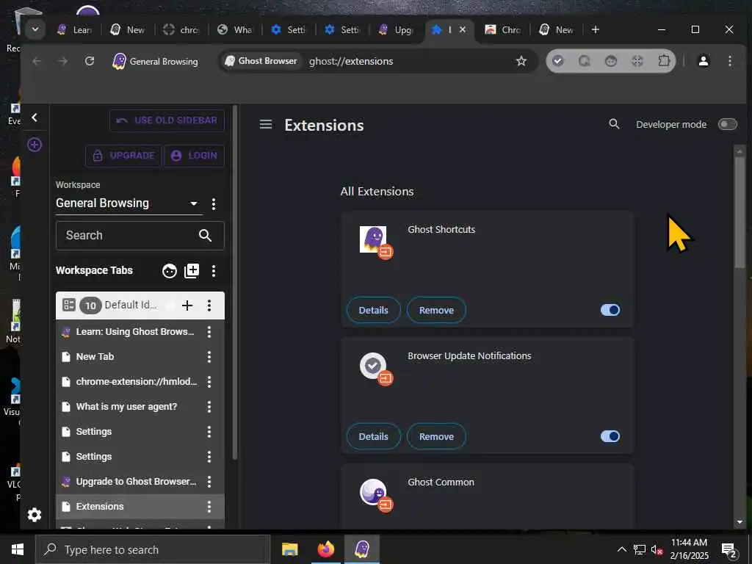
Task: Click the magnifier in sidebar search box
Action: [x=205, y=236]
